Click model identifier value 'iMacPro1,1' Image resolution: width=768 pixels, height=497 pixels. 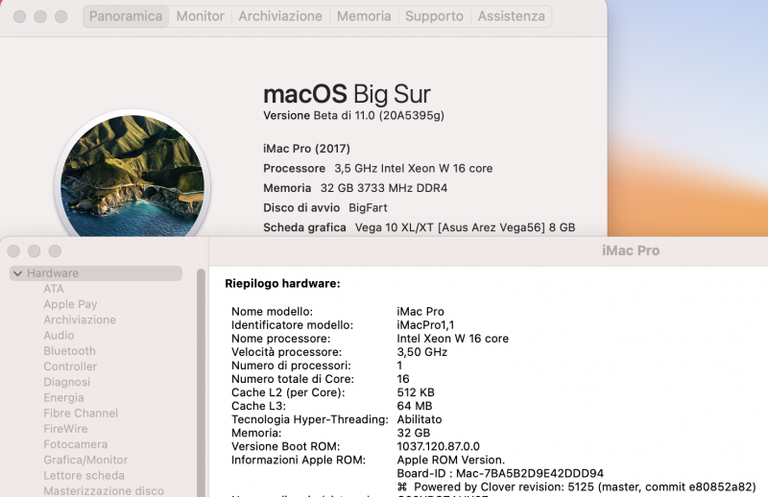(425, 325)
